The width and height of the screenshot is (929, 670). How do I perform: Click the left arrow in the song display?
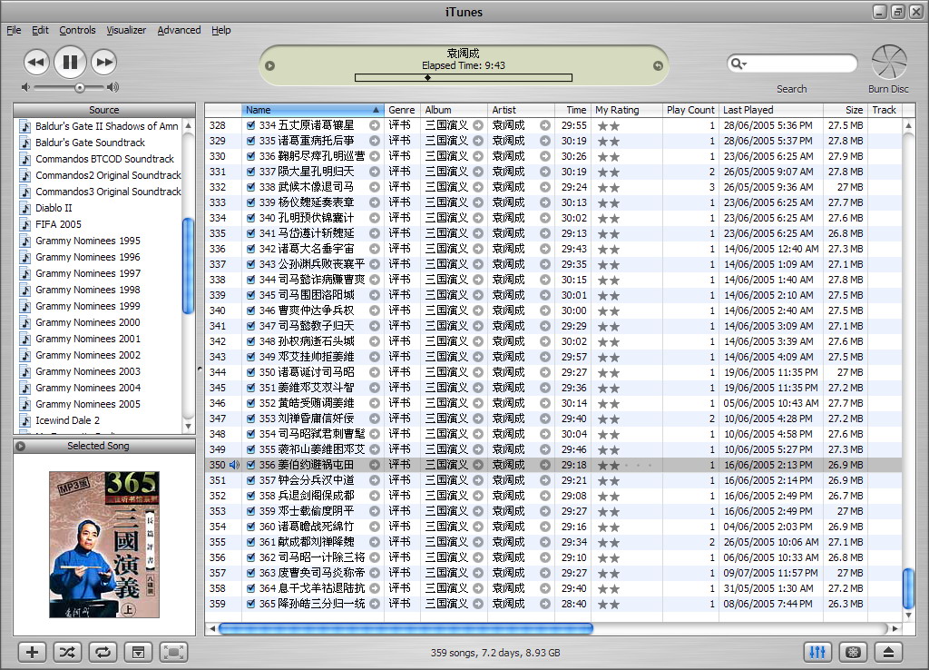pos(270,65)
